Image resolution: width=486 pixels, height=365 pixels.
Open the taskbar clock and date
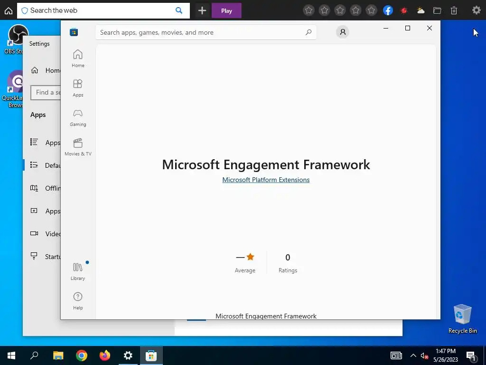[445, 355]
